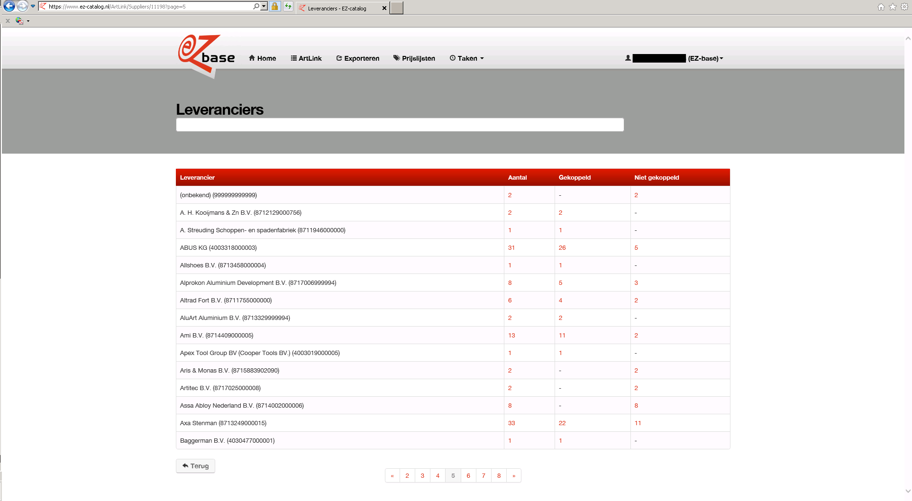The height and width of the screenshot is (501, 912).
Task: Expand address bar autocomplete dropdown
Action: 264,6
